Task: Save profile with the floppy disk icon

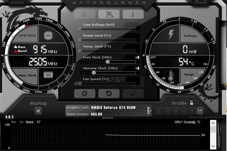Action: click(200, 111)
